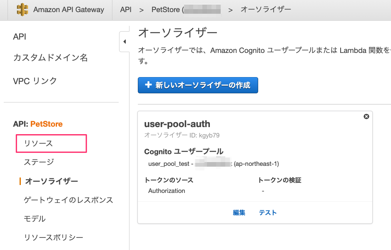Open the Amazon API Gateway home link
The height and width of the screenshot is (250, 391).
pyautogui.click(x=69, y=10)
